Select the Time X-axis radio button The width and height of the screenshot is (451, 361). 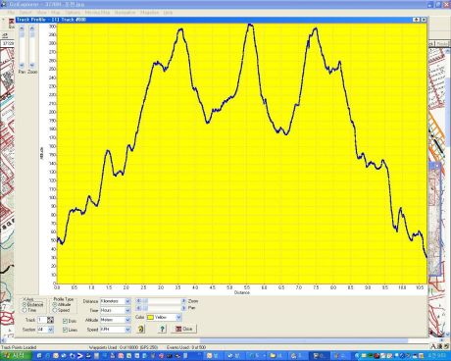(x=25, y=310)
